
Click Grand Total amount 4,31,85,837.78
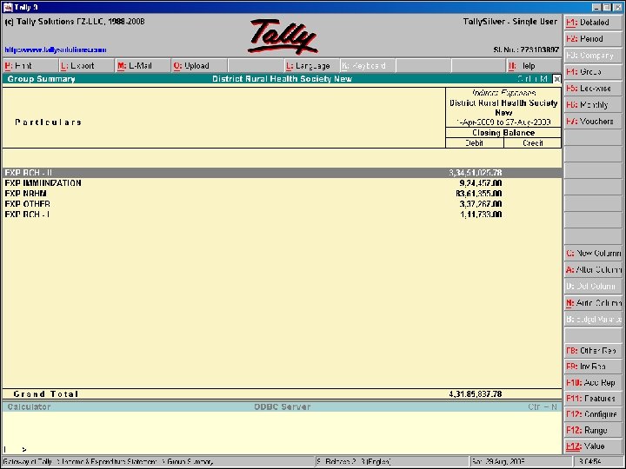(x=476, y=394)
